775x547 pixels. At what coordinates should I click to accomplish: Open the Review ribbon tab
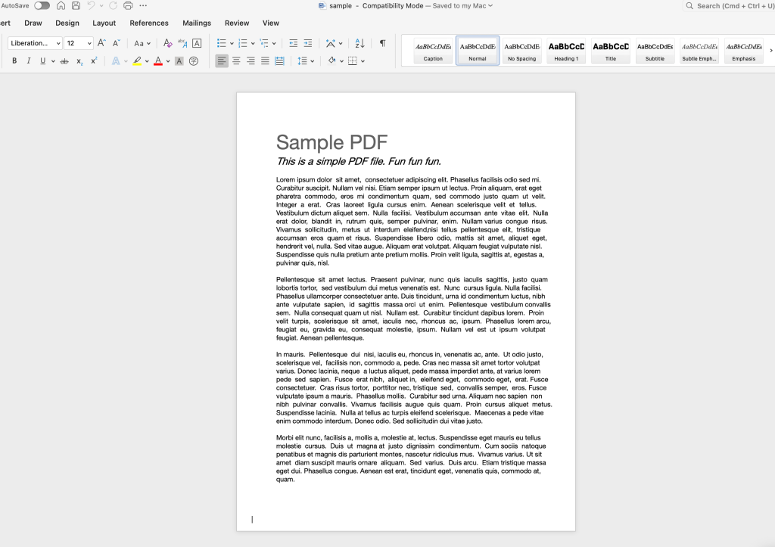click(236, 23)
